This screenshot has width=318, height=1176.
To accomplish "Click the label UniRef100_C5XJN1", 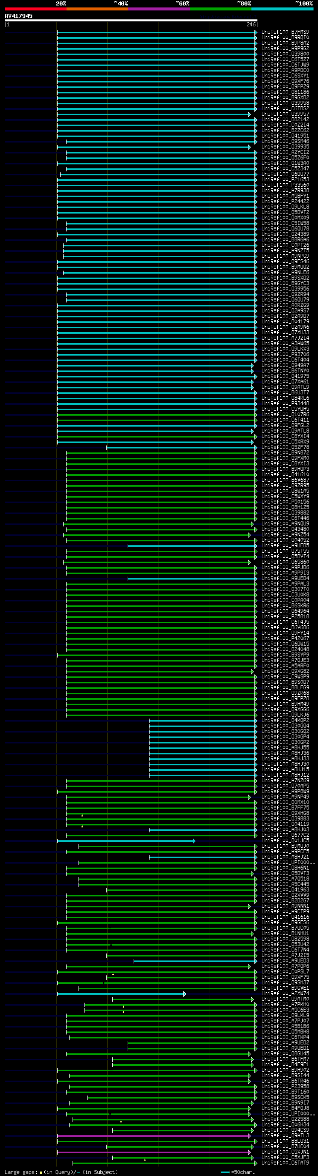I will point(285,1152).
